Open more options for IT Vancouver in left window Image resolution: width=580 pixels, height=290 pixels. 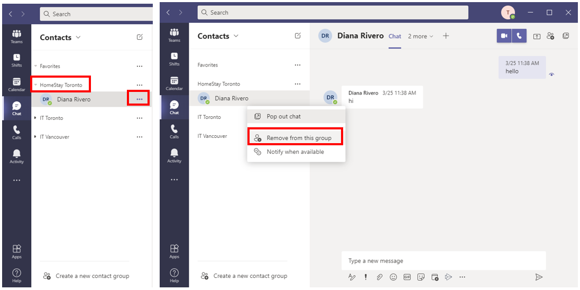click(140, 137)
